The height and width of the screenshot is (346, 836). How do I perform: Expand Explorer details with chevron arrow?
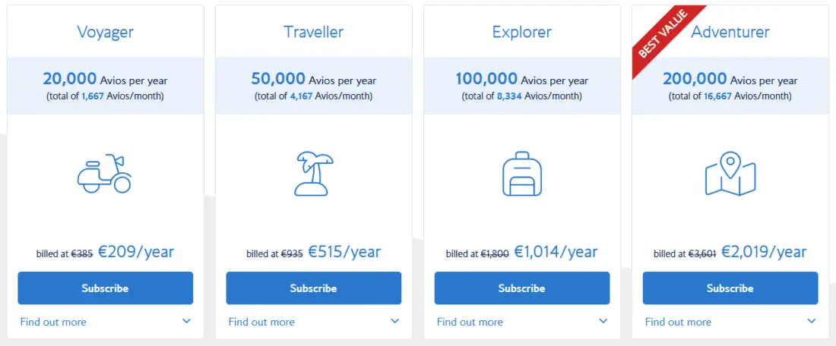click(603, 321)
